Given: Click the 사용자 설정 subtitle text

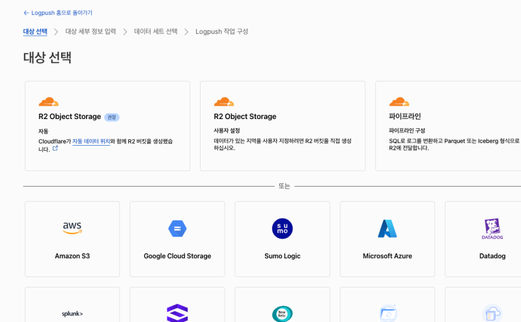Looking at the screenshot, I should coord(227,131).
